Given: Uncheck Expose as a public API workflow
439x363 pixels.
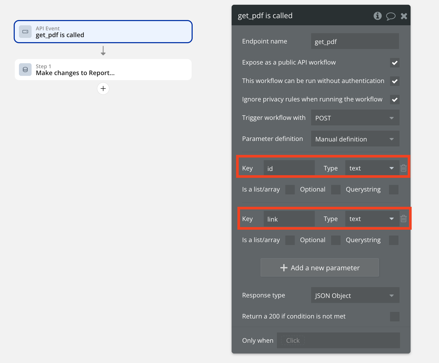Looking at the screenshot, I should click(395, 63).
